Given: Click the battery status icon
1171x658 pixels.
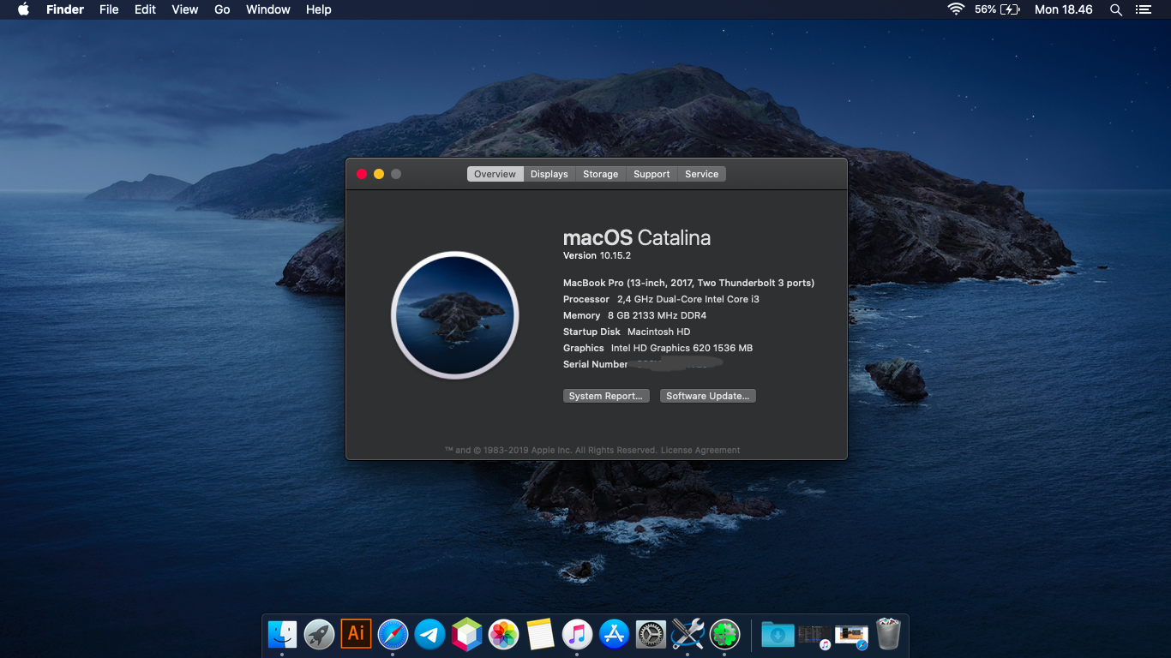Looking at the screenshot, I should [x=1010, y=9].
